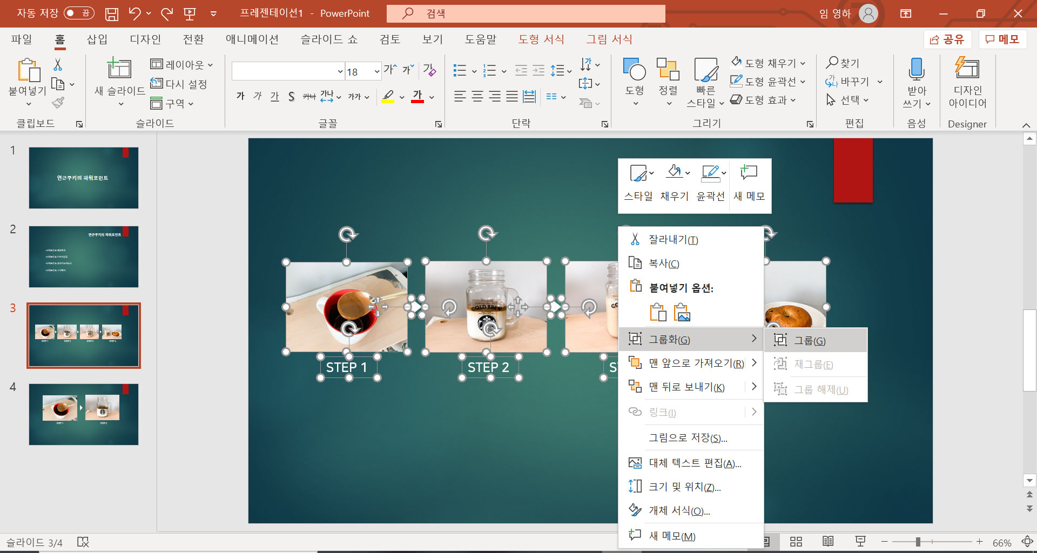Click keep source formatting paste icon
The width and height of the screenshot is (1037, 553).
click(658, 313)
